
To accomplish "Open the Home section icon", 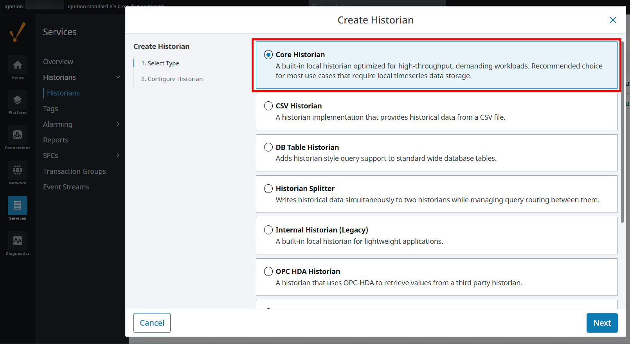I will click(x=18, y=65).
